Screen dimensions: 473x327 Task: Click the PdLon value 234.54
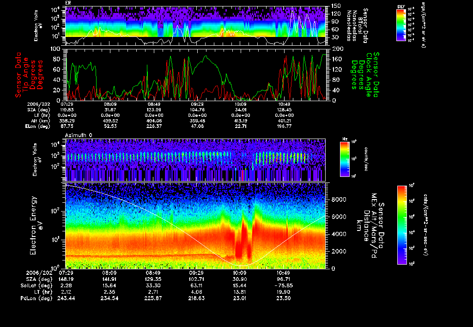pyautogui.click(x=109, y=298)
